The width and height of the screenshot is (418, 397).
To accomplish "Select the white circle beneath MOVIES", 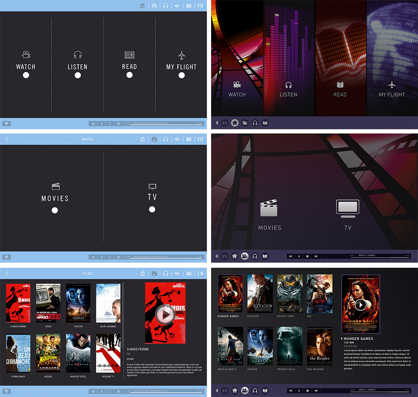I will click(x=55, y=210).
